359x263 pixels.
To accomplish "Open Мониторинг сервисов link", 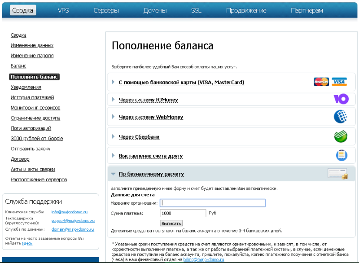I will (x=35, y=108).
